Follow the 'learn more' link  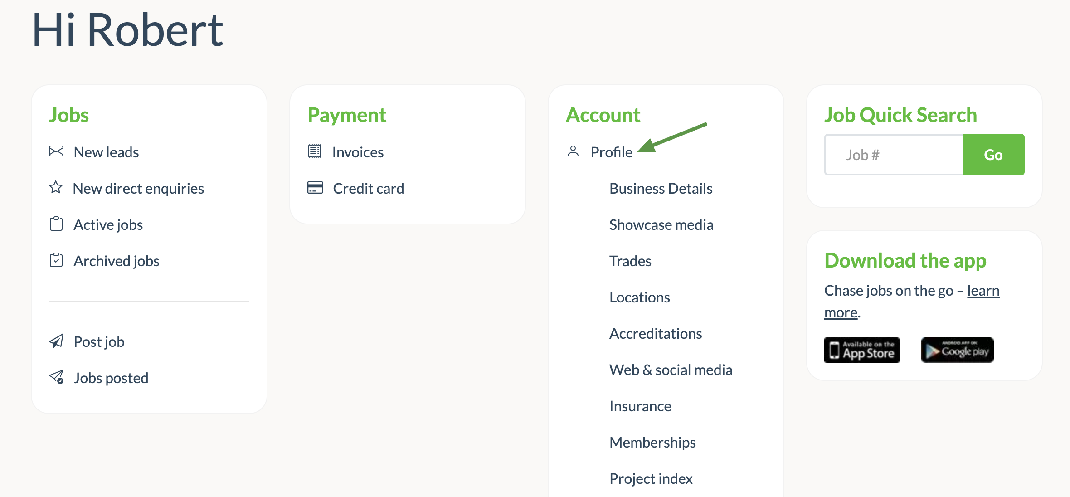click(x=983, y=291)
